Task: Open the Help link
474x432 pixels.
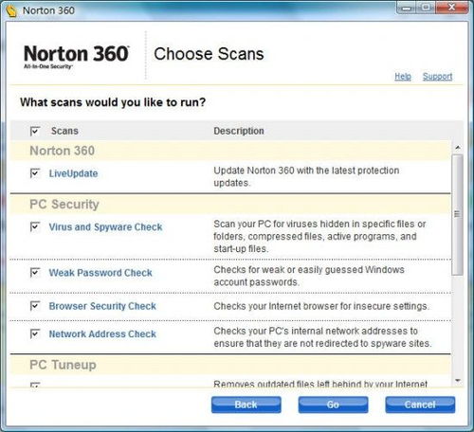Action: 403,77
